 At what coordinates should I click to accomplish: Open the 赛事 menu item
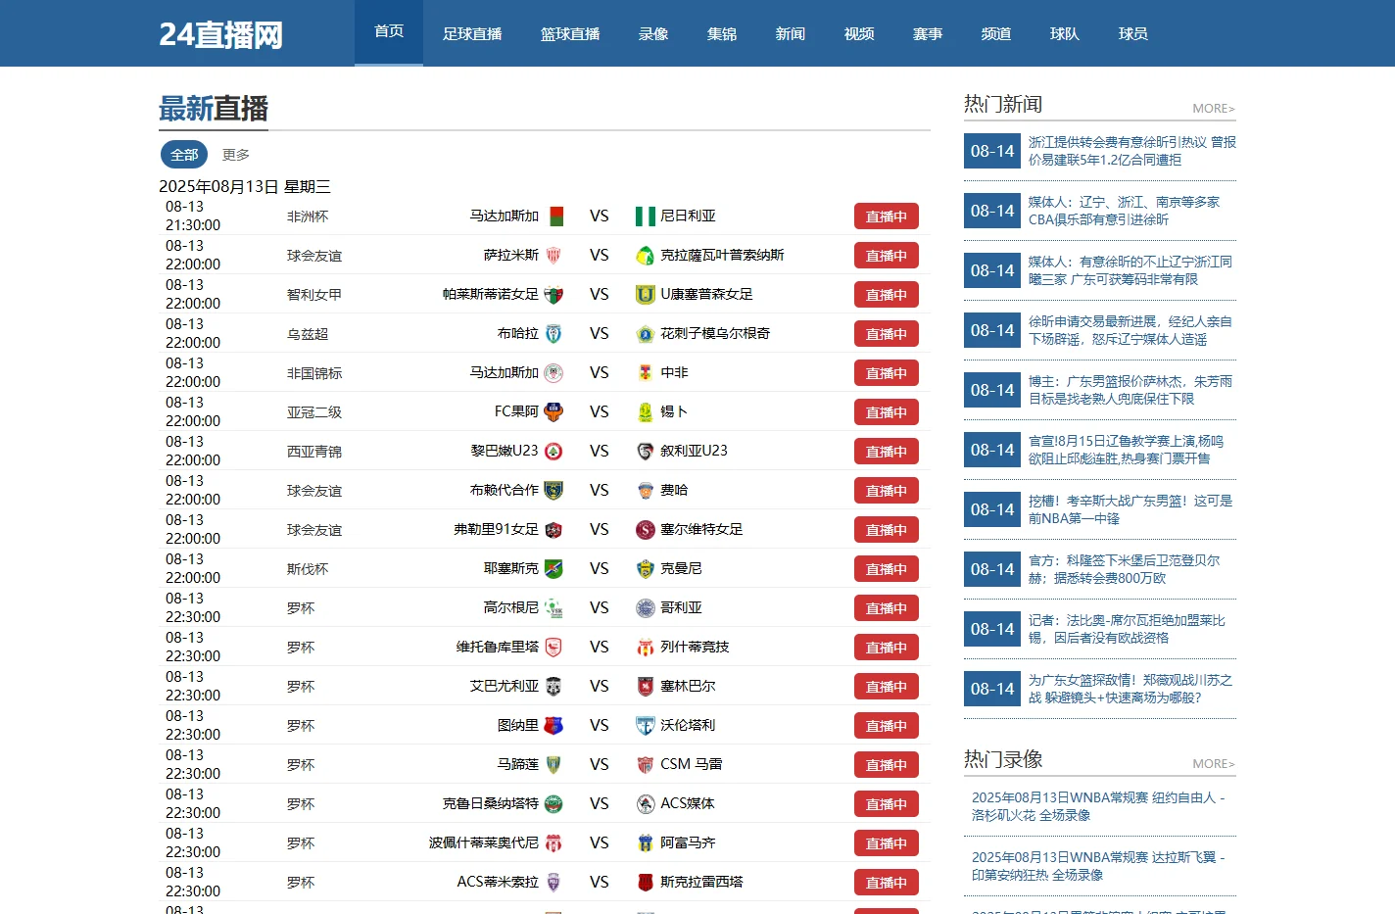click(x=928, y=33)
